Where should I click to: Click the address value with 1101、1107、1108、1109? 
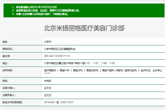pyautogui.click(x=79, y=63)
